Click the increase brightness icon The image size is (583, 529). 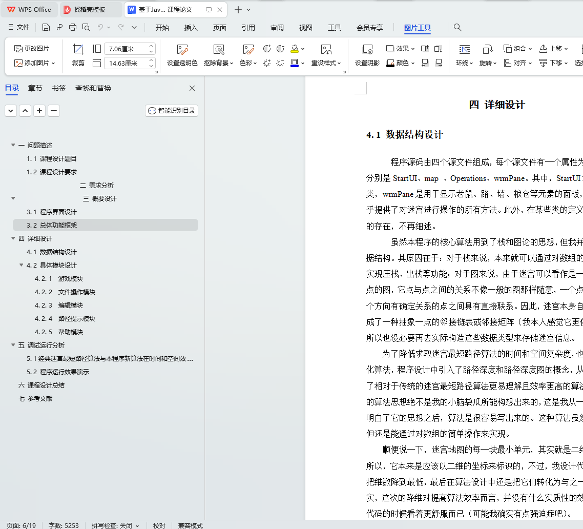tap(267, 63)
